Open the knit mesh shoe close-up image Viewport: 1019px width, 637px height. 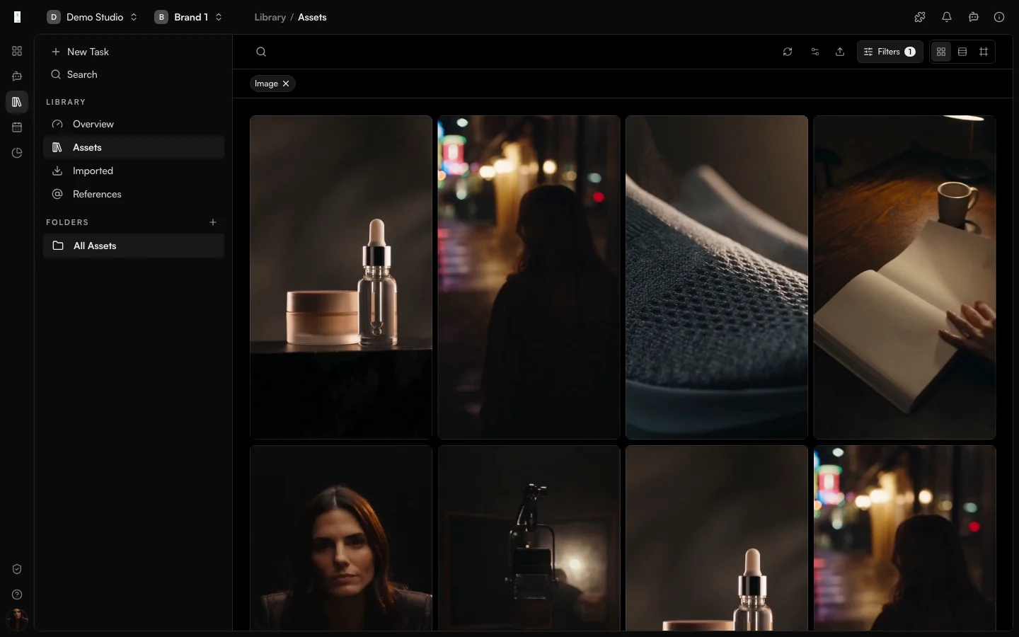pos(717,277)
